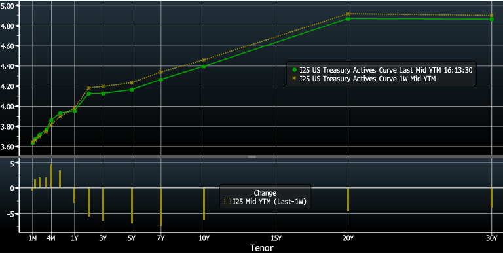503x254 pixels.
Task: Click the '4M' tenor axis label
Action: (50, 238)
